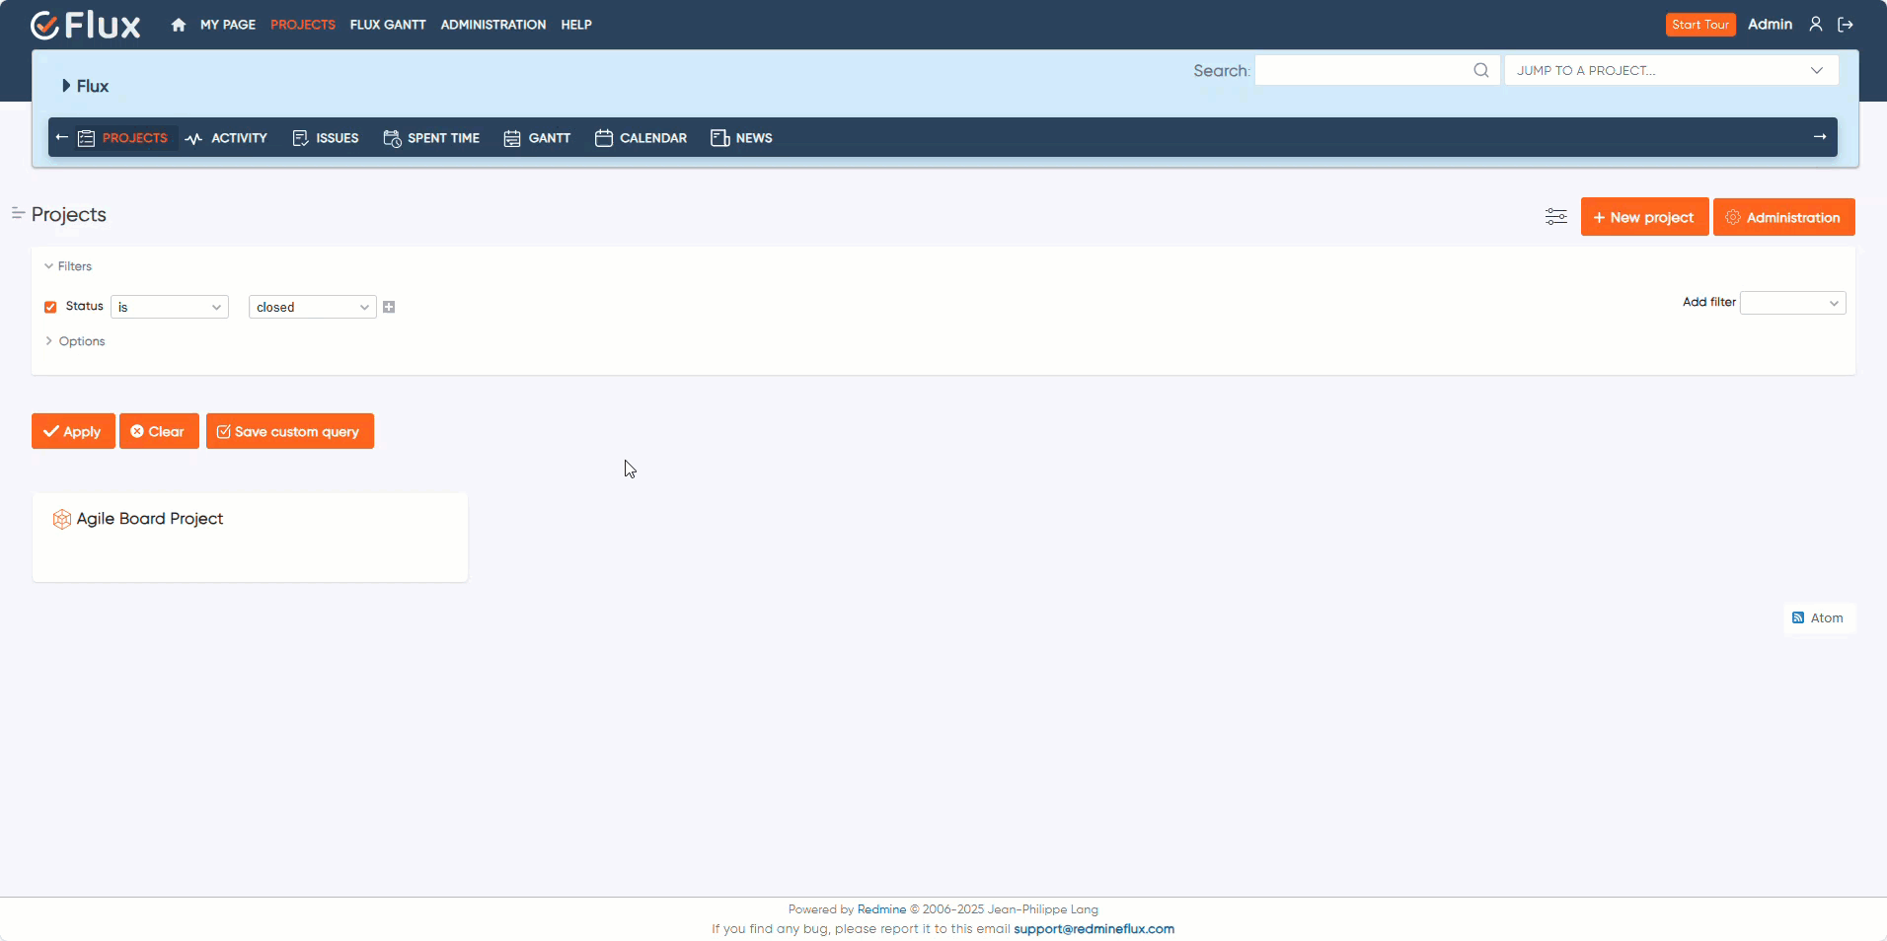This screenshot has height=941, width=1887.
Task: Open the user profile icon
Action: point(1815,25)
